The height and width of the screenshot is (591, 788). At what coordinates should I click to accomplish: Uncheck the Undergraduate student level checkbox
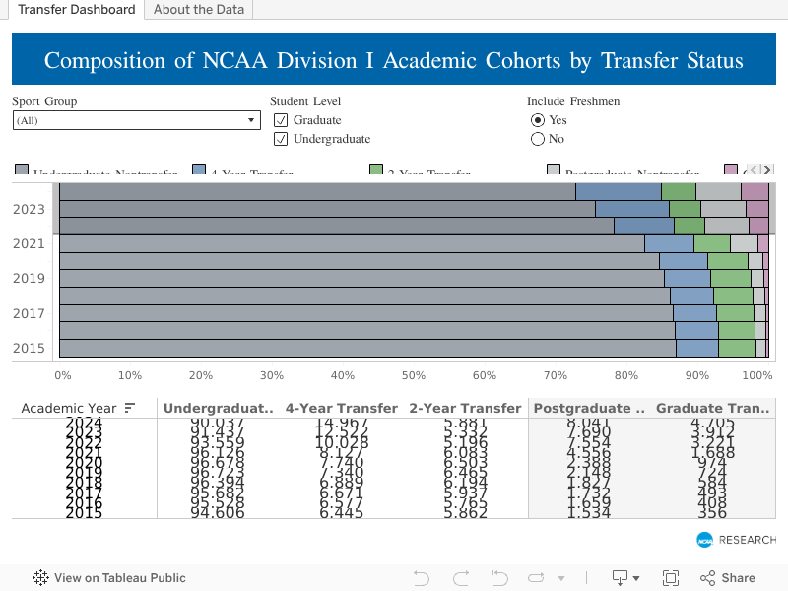281,138
